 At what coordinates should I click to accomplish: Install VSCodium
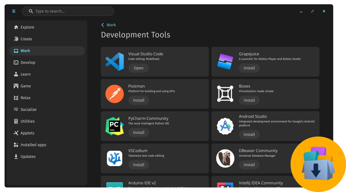(x=139, y=165)
